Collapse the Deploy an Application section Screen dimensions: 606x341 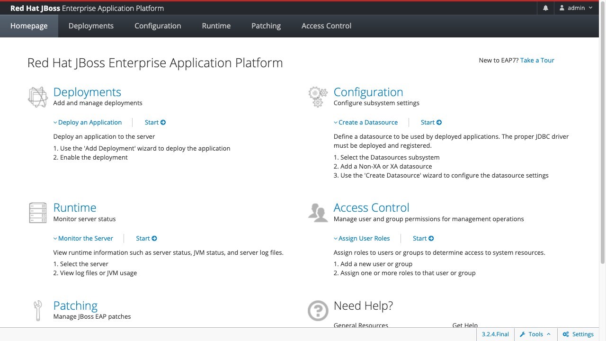(x=88, y=122)
